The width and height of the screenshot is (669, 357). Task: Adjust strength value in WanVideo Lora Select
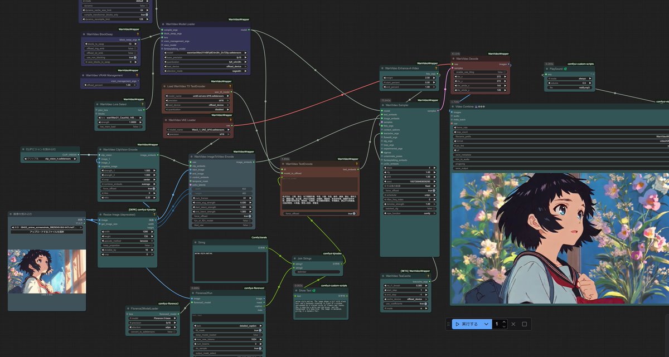pyautogui.click(x=120, y=122)
